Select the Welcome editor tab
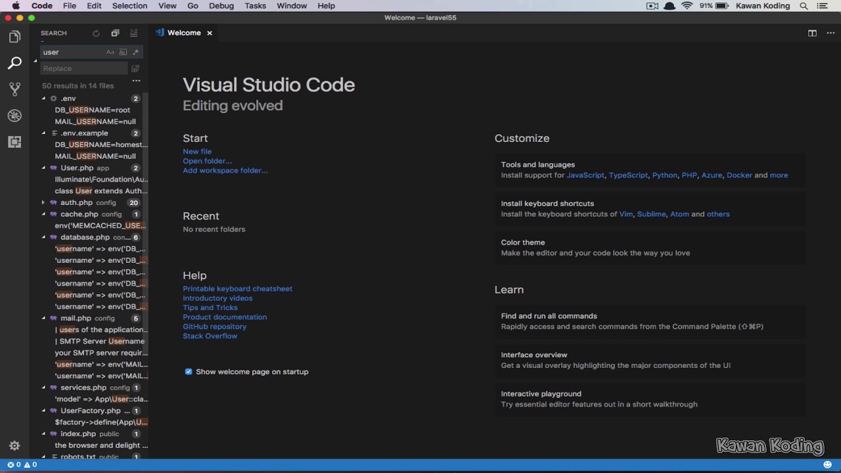841x473 pixels. click(x=184, y=33)
